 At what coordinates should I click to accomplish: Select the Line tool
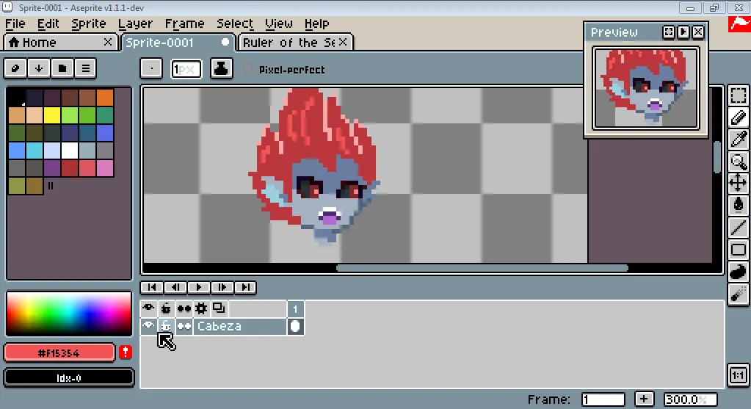738,227
